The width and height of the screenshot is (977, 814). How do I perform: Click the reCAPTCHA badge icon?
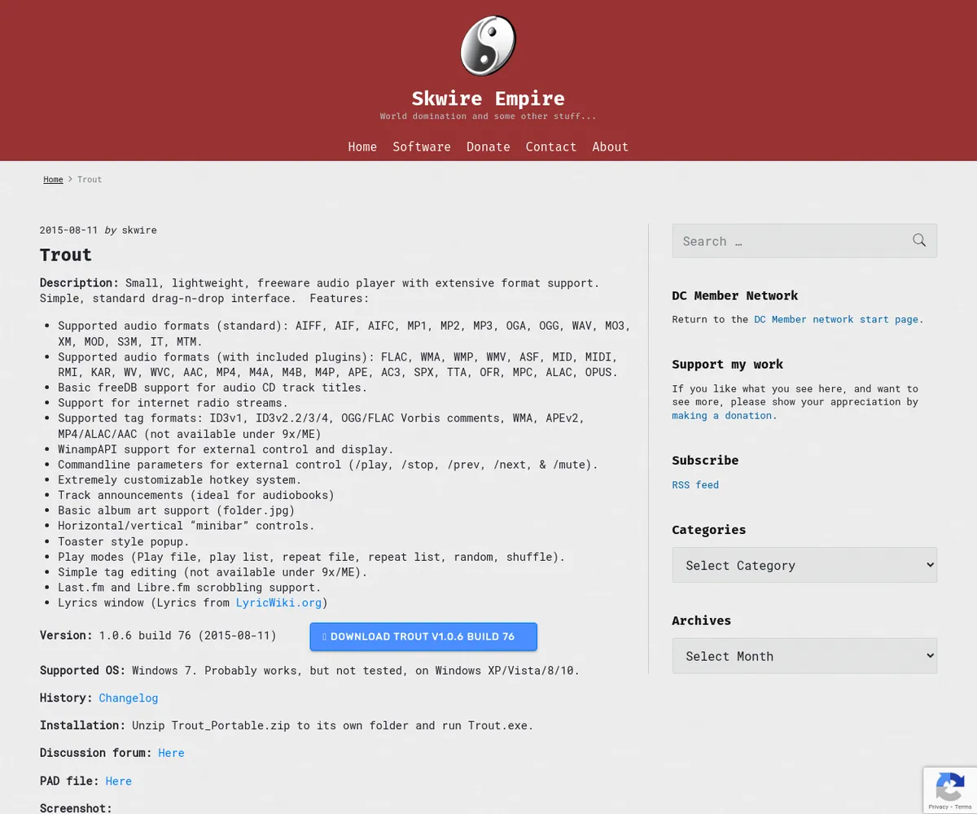950,788
